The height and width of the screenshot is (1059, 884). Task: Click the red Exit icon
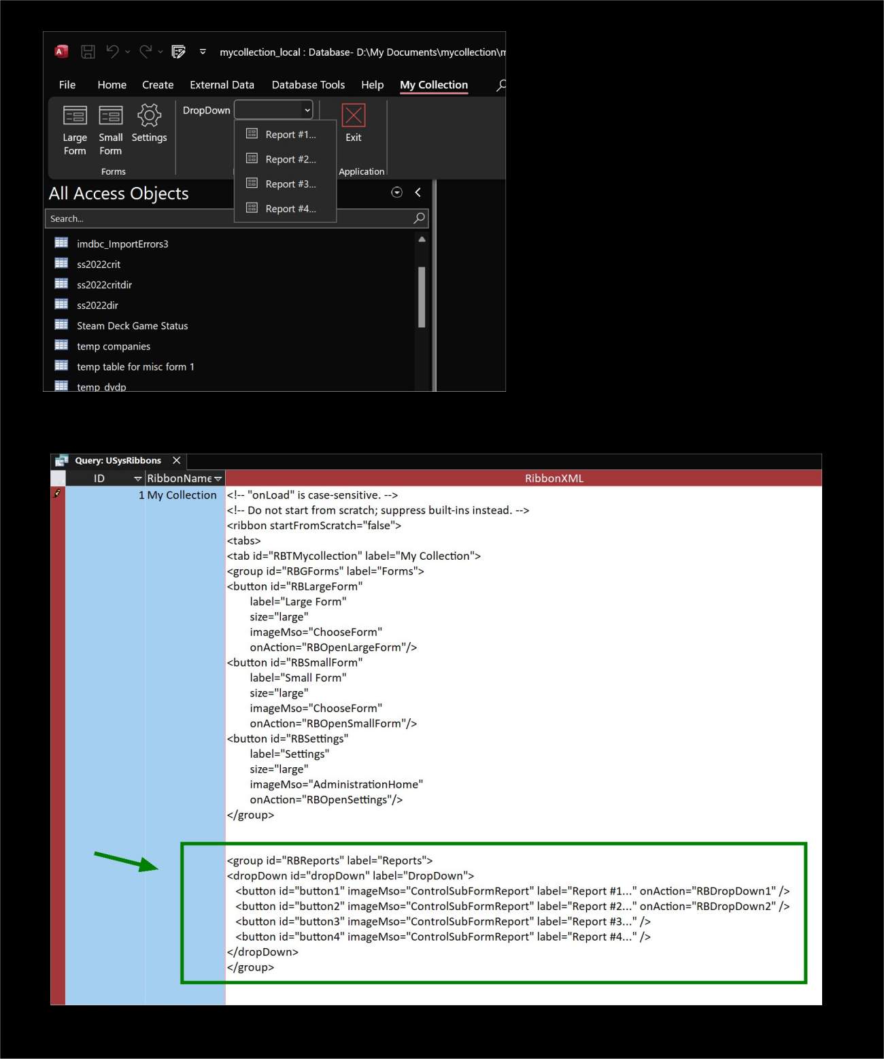point(353,116)
